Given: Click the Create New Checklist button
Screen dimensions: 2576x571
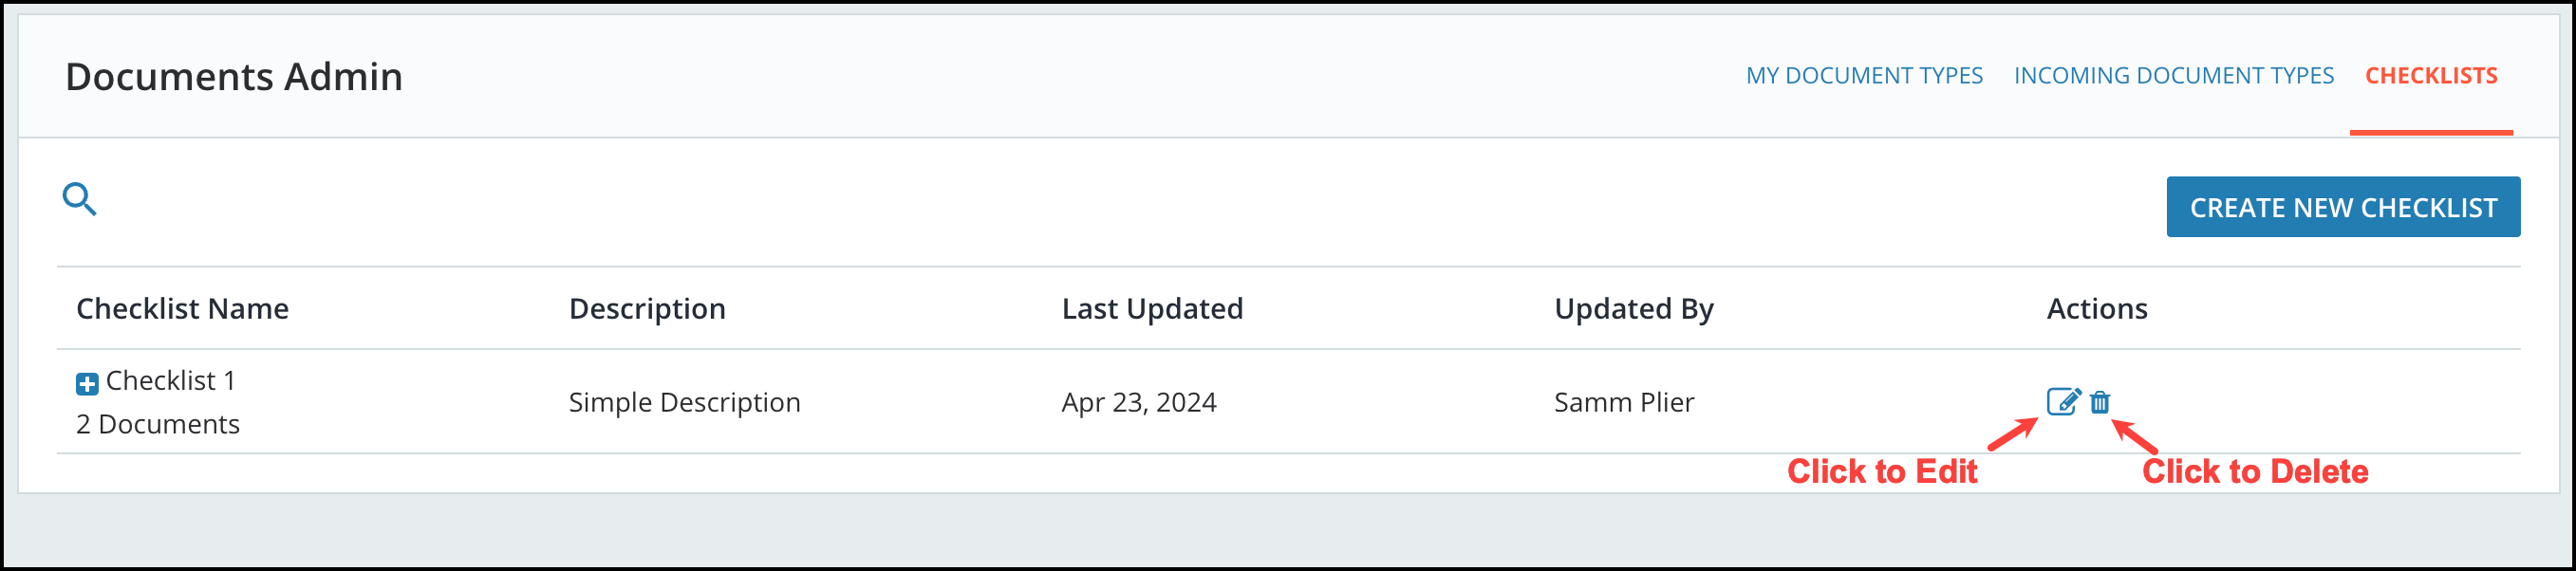Looking at the screenshot, I should coord(2343,207).
